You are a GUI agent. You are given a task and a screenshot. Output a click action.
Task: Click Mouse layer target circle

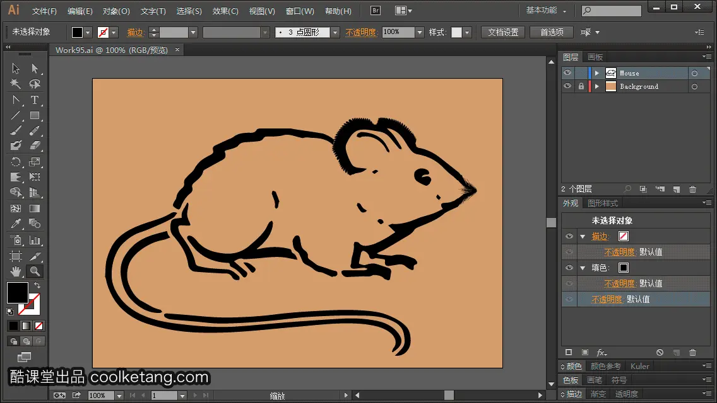click(694, 73)
